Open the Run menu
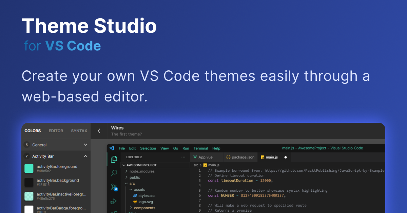The image size is (407, 213). coord(186,148)
